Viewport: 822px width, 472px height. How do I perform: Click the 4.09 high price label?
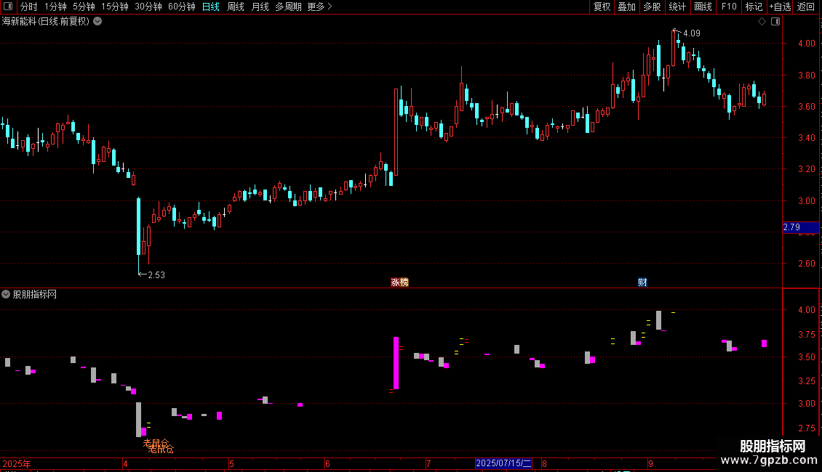[x=692, y=33]
